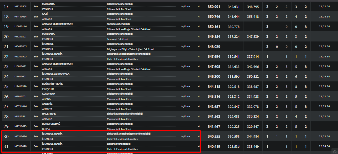This screenshot has height=154, width=338.
Task: Click the value 337.914
Action: 253,56
